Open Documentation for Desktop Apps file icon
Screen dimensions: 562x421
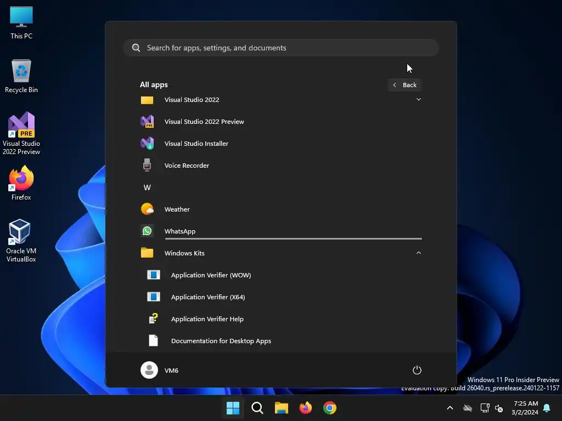click(x=154, y=340)
